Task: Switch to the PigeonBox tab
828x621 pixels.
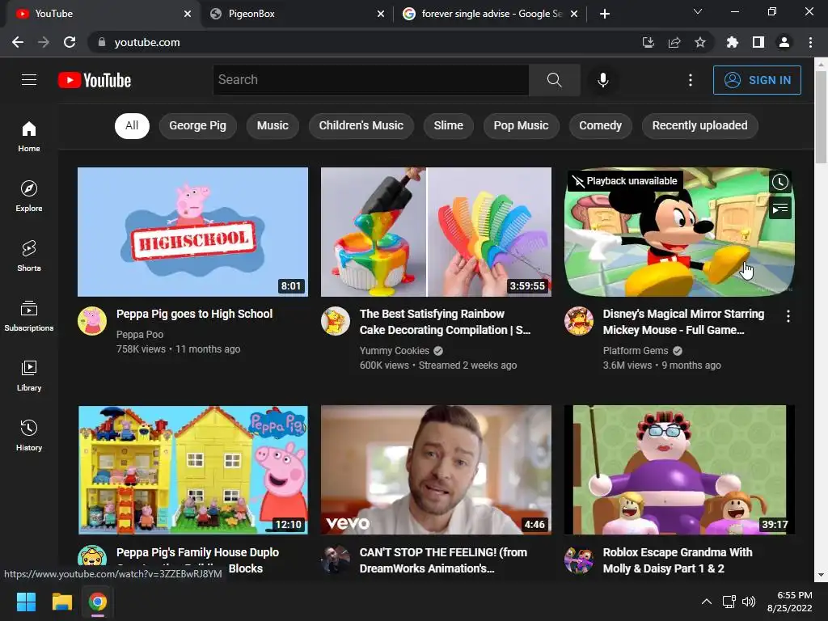Action: point(296,14)
